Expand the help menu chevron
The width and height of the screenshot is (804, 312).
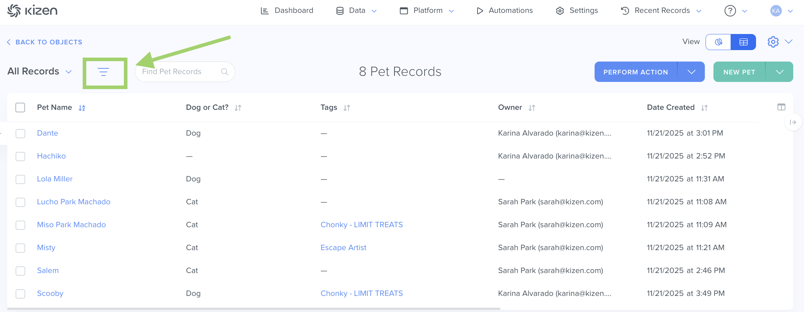[x=745, y=11]
